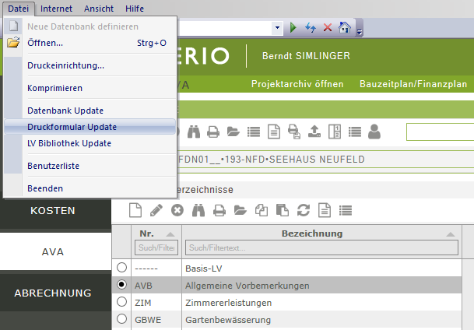Click the circular X delete icon

pyautogui.click(x=177, y=210)
